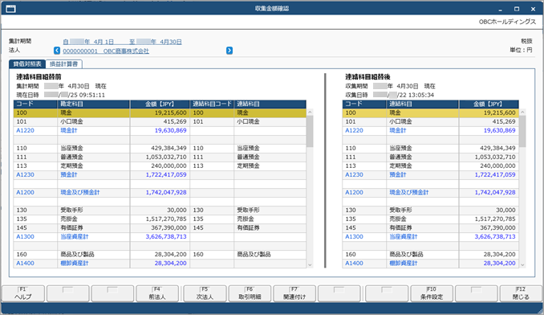Open F6 取引明細
Image resolution: width=544 pixels, height=315 pixels.
(250, 293)
